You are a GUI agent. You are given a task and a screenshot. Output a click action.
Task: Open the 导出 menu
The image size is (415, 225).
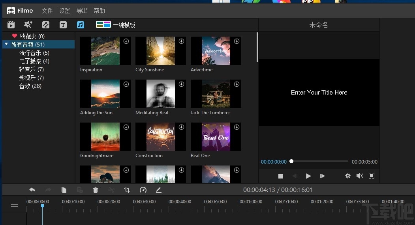click(82, 11)
